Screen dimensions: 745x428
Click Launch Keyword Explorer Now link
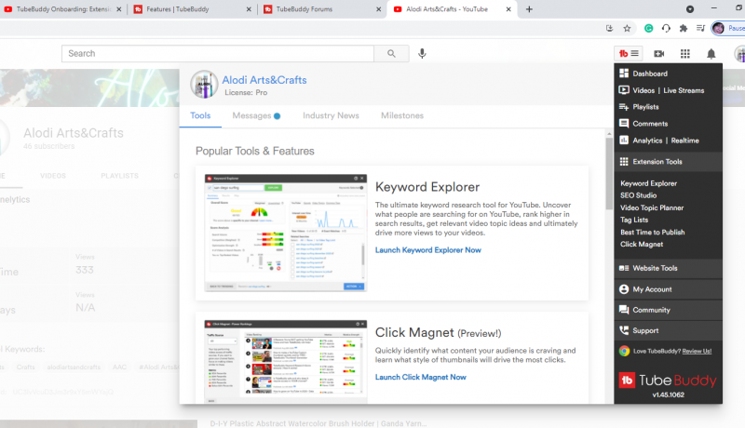pyautogui.click(x=427, y=250)
